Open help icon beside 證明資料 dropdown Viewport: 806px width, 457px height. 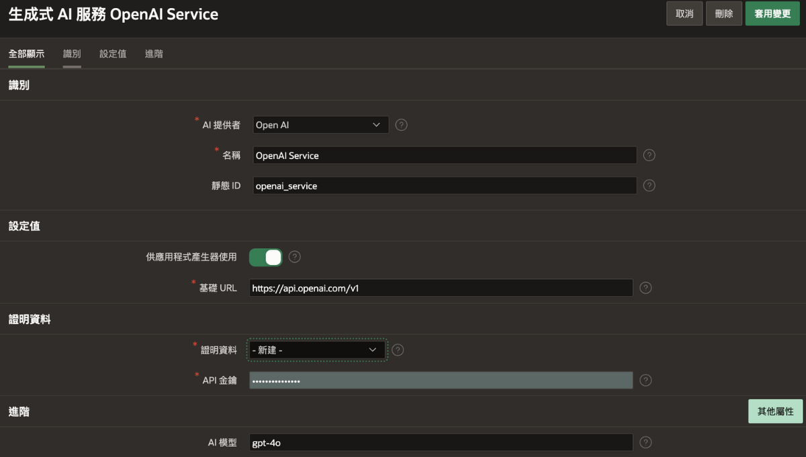398,350
